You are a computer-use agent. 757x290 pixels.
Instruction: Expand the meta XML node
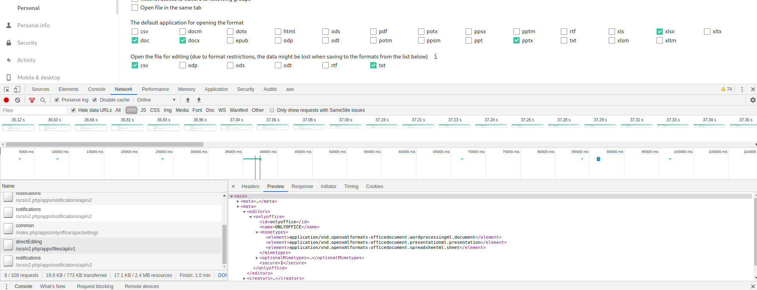[x=238, y=201]
